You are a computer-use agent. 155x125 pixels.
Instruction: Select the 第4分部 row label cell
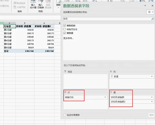tap(10, 40)
